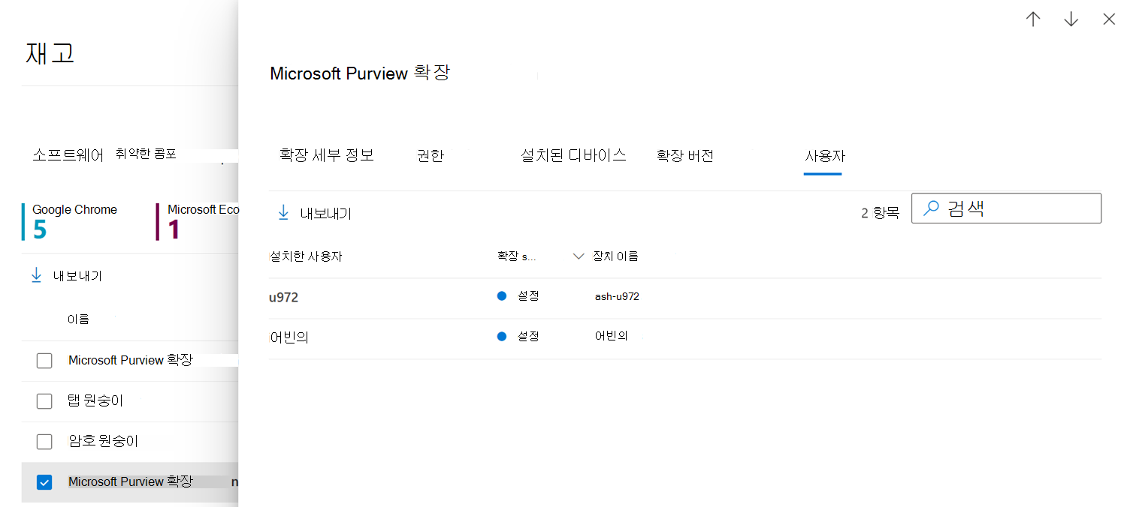Screen dimensions: 1127x507
Task: Check the first Microsoft Purview 확장 checkbox
Action: (44, 361)
